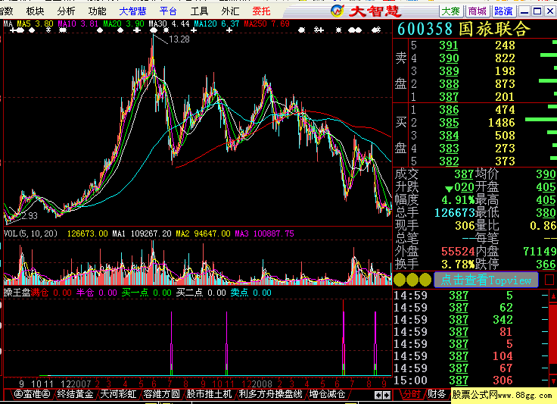The height and width of the screenshot is (404, 557).
Task: Open the 工具 menu
Action: tap(199, 11)
